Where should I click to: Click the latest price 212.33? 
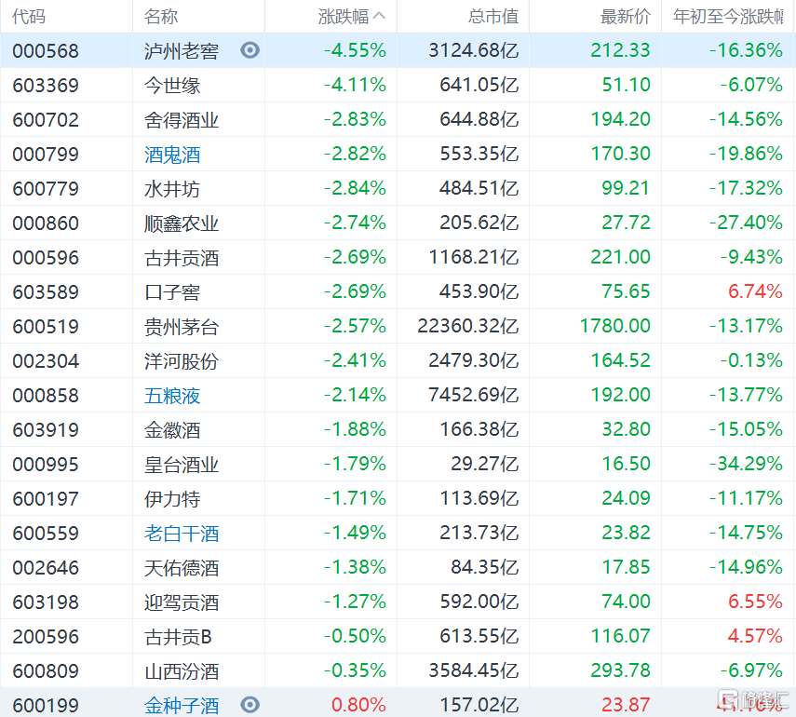tap(620, 50)
